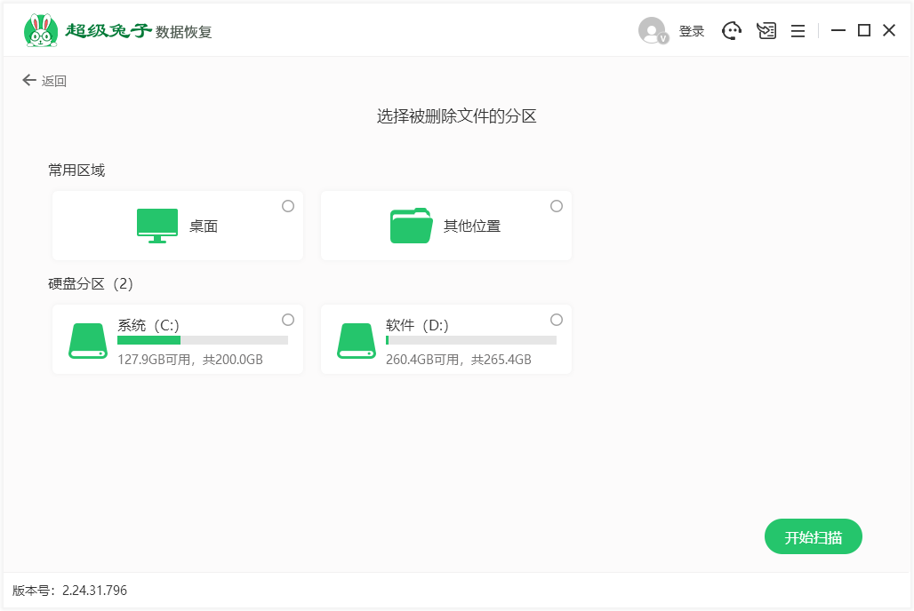Click the feedback submission icon
This screenshot has width=914, height=611.
click(x=766, y=29)
